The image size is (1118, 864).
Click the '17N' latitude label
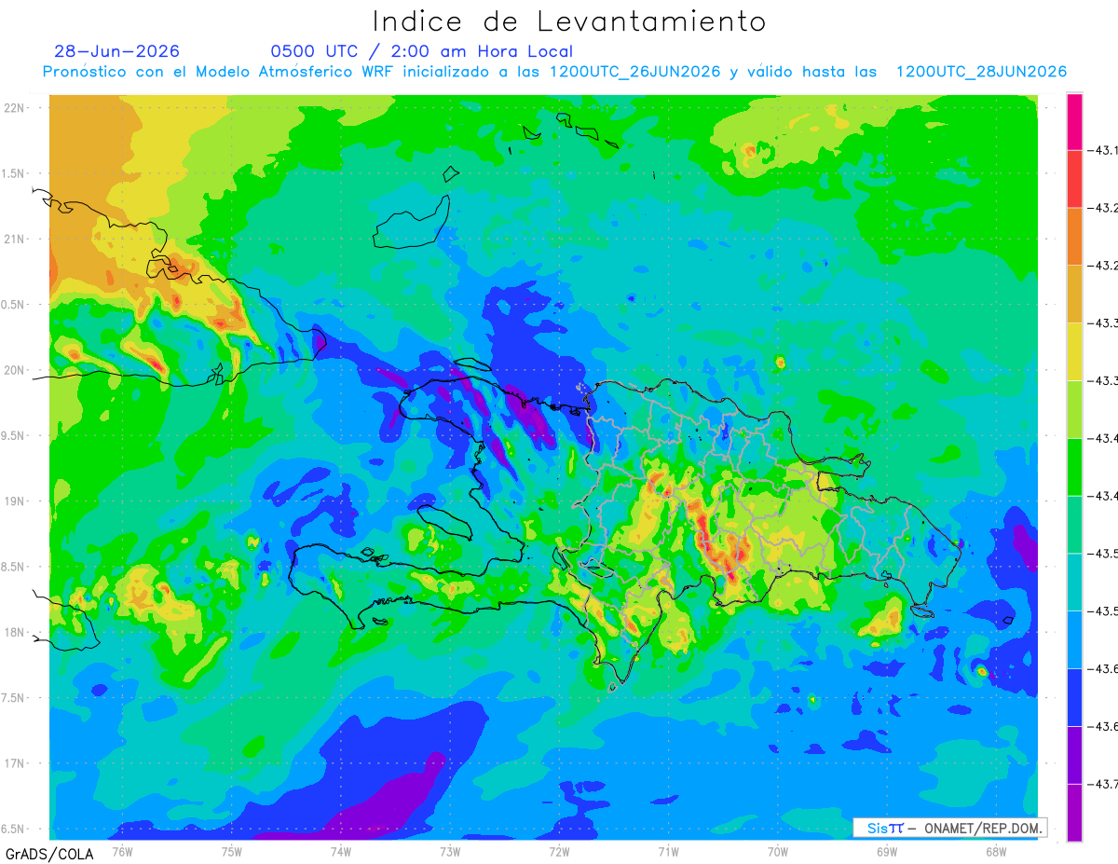click(15, 763)
